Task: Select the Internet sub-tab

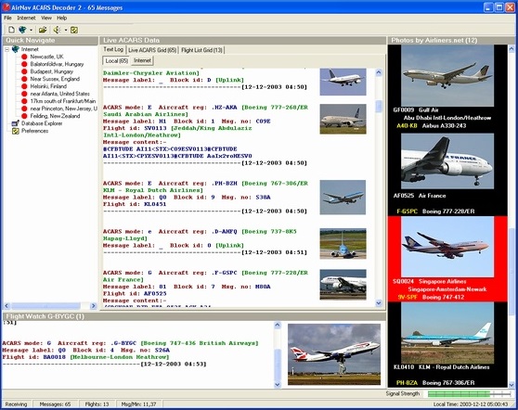Action: pyautogui.click(x=142, y=60)
